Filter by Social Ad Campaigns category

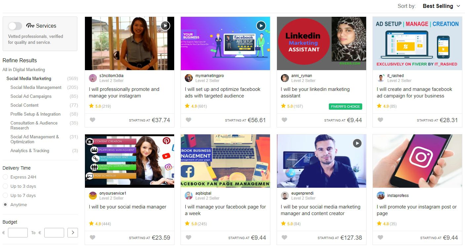31,96
